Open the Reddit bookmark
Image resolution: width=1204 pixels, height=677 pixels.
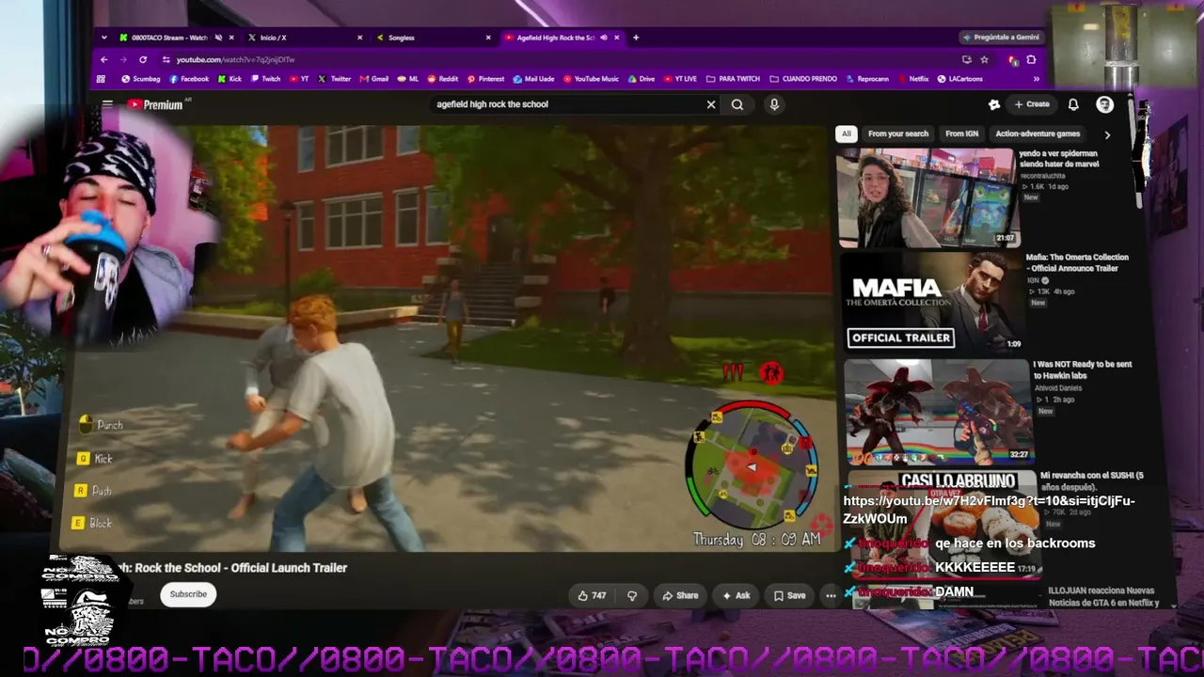(443, 79)
